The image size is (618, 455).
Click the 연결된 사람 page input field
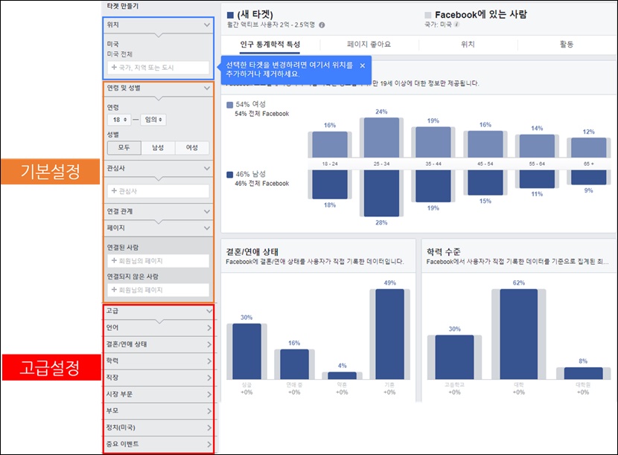coord(158,261)
